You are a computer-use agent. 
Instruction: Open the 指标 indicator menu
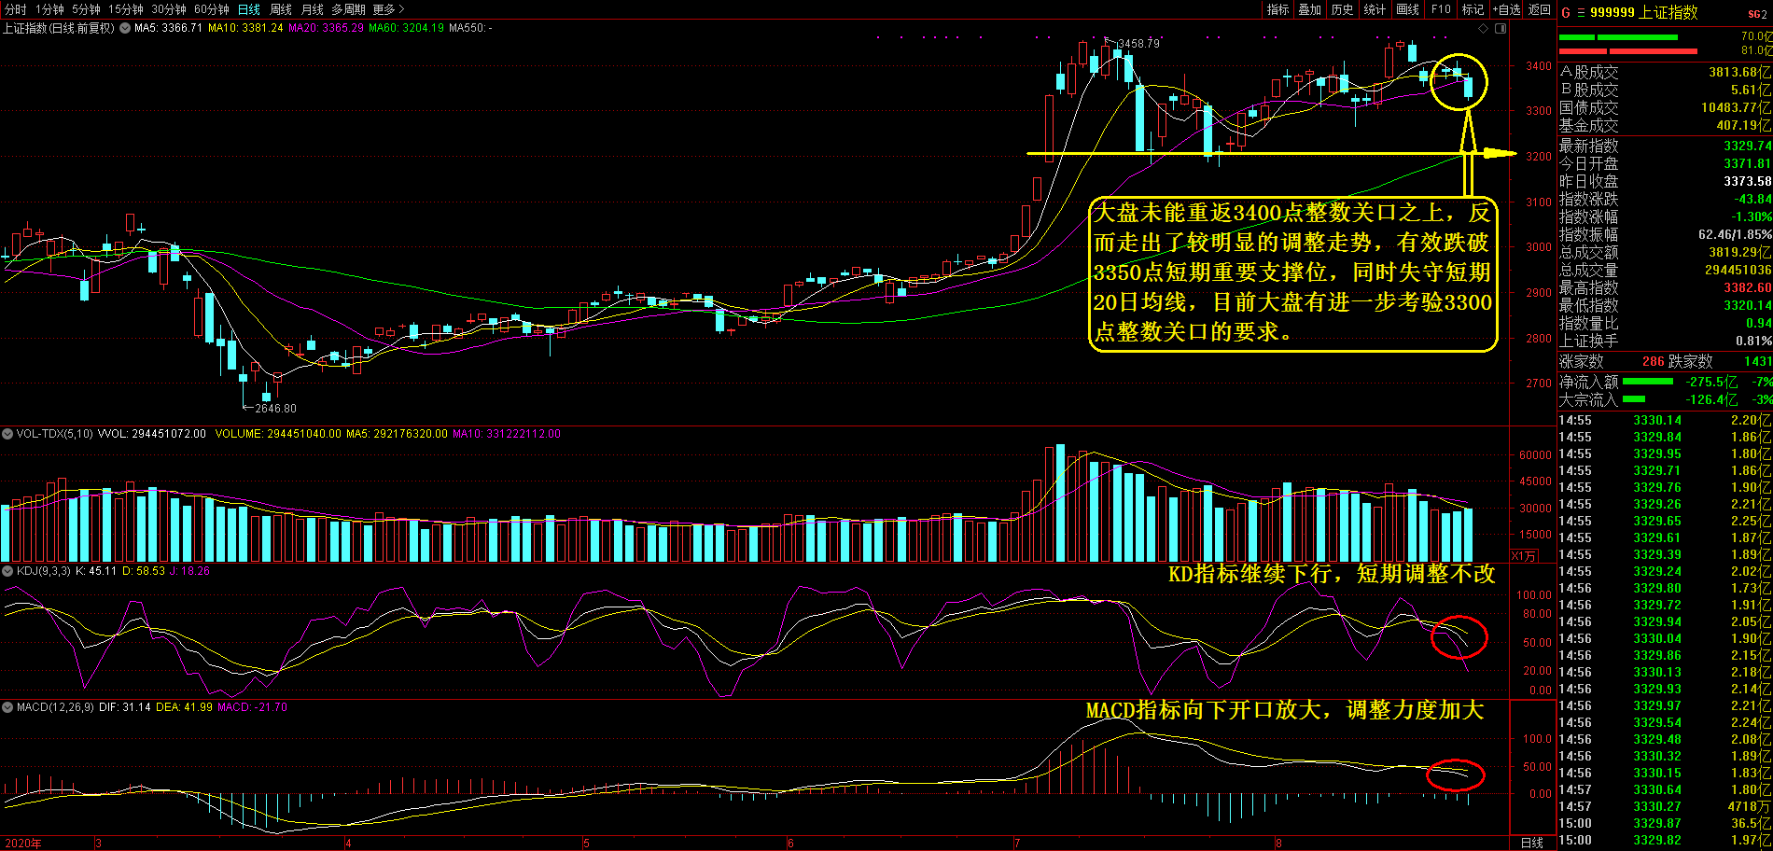[1277, 9]
